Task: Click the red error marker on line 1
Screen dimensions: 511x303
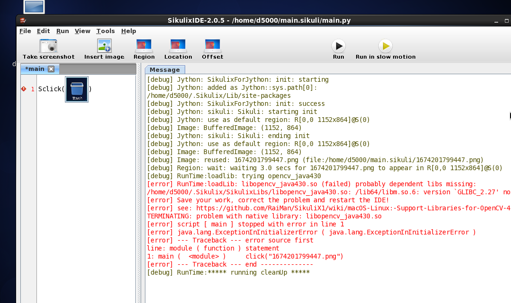Action: (x=24, y=89)
